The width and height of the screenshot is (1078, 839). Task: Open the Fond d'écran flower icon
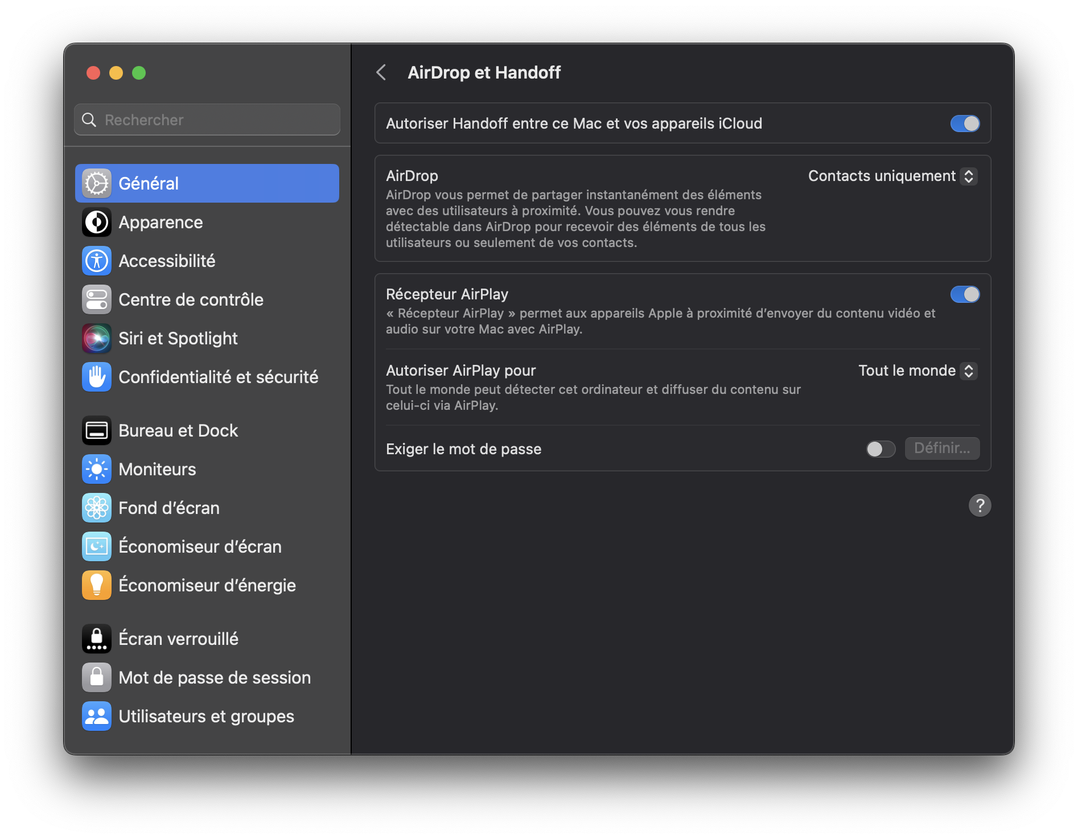[x=97, y=508]
